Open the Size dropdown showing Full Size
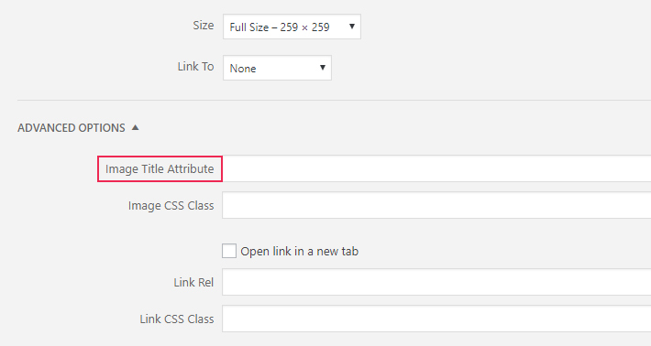The image size is (651, 346). [292, 27]
